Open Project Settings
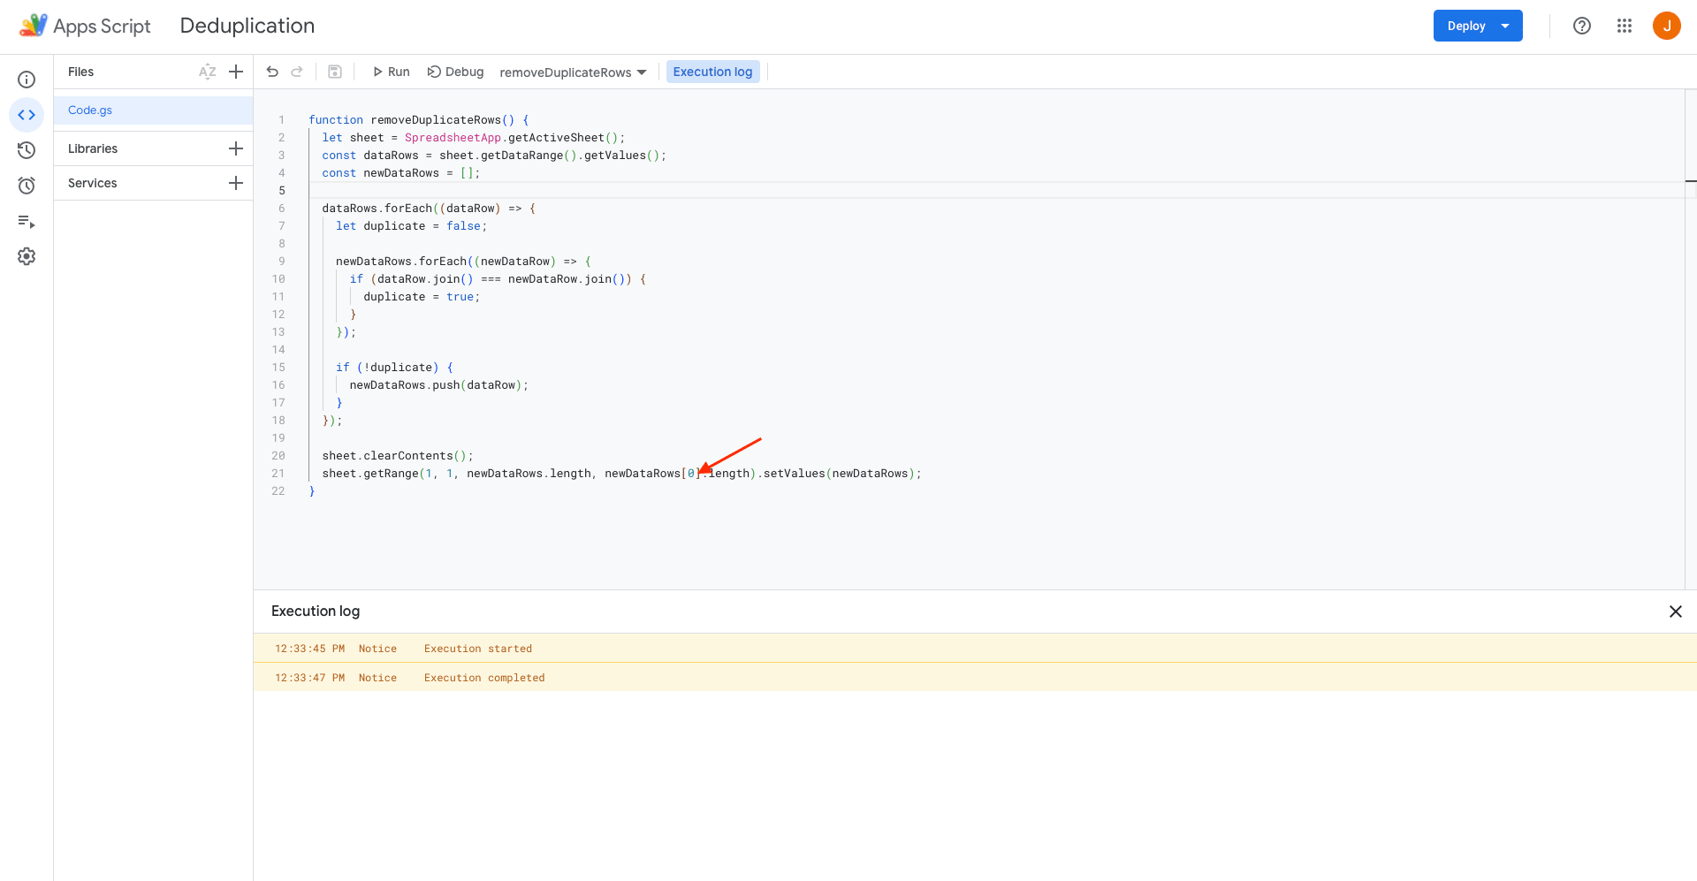Viewport: 1697px width, 881px height. coord(27,256)
